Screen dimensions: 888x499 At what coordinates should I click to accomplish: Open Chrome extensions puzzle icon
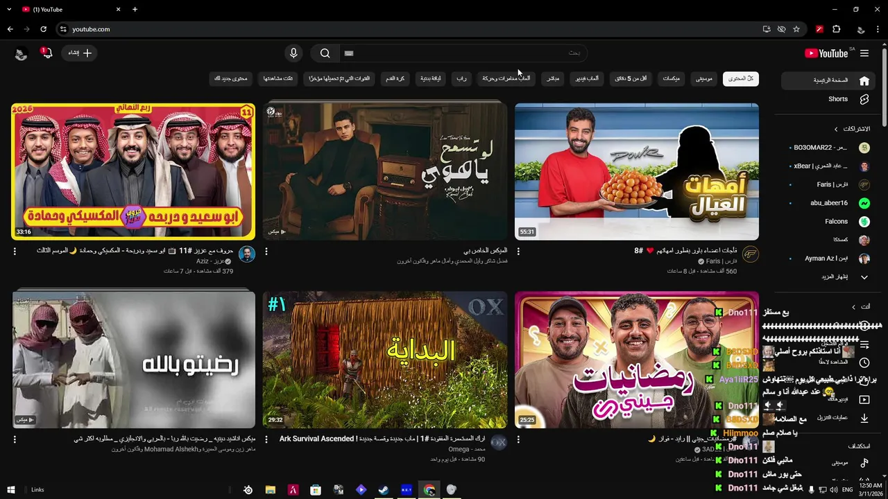836,29
